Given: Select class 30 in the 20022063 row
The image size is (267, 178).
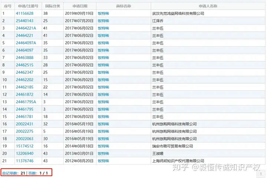Looking at the screenshot, I should click(x=45, y=139).
